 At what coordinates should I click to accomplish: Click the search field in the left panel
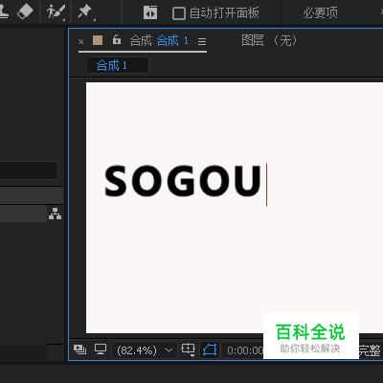point(29,170)
